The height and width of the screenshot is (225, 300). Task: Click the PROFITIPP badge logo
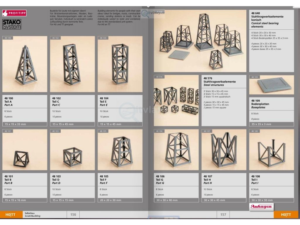click(14, 13)
